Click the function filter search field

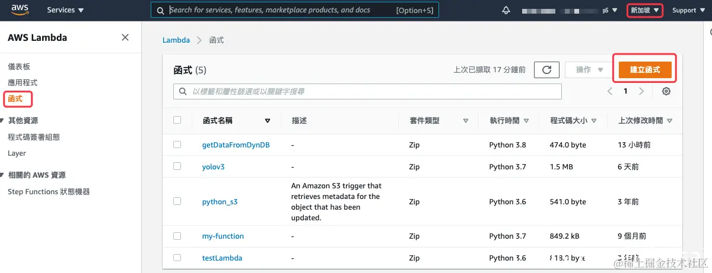tap(368, 91)
